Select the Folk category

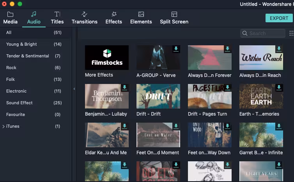35,79
